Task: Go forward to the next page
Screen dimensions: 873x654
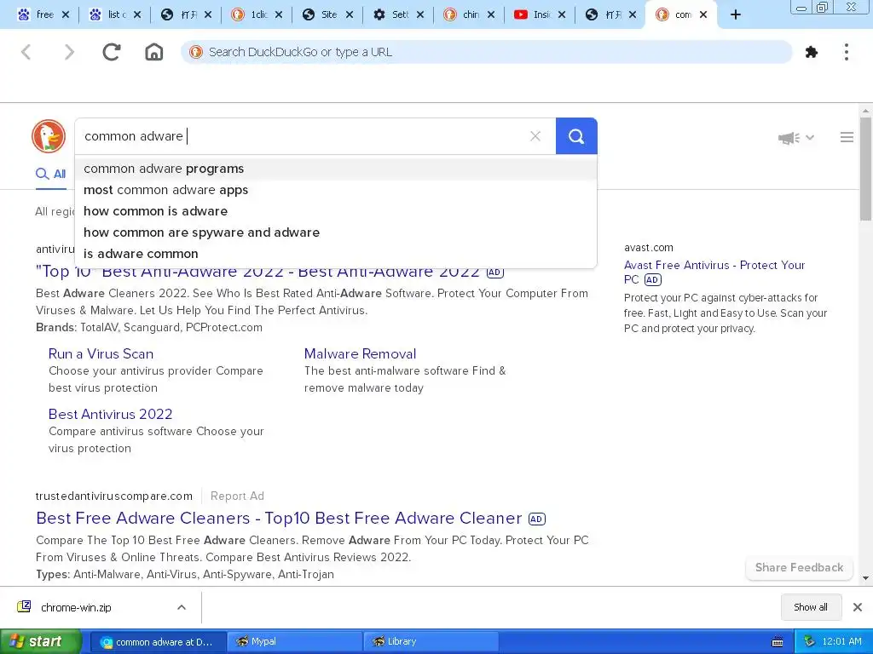Action: tap(69, 52)
